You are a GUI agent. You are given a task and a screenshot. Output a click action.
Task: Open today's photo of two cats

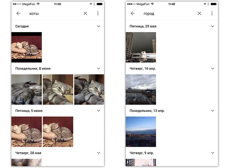click(x=27, y=47)
